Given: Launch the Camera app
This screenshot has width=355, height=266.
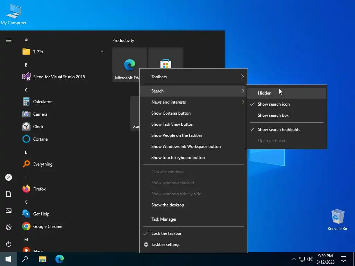Looking at the screenshot, I should tap(63, 114).
